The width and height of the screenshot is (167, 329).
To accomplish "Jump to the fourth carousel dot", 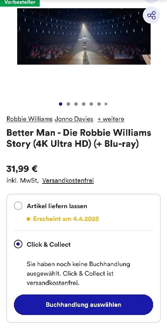I will (83, 104).
